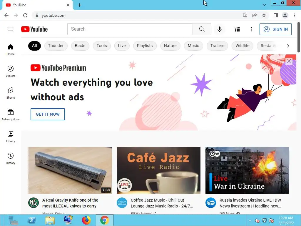Dismiss the YouTube Premium banner
Screen dimensions: 301x226
click(289, 61)
